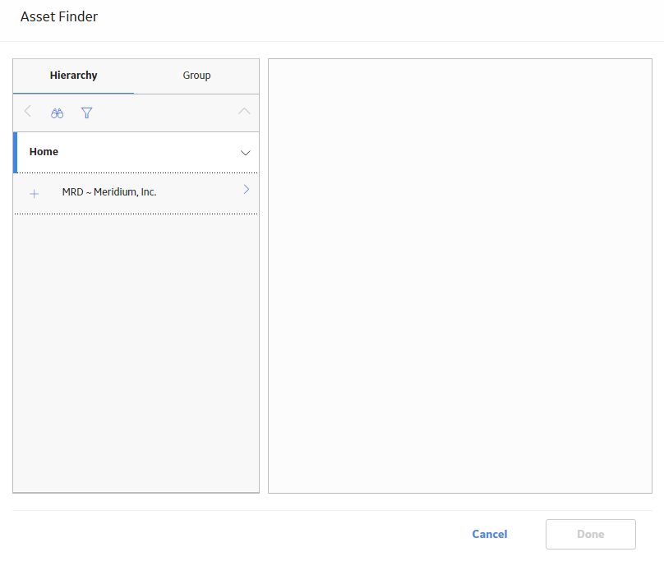
Task: Switch to the Group tab
Action: [x=196, y=76]
